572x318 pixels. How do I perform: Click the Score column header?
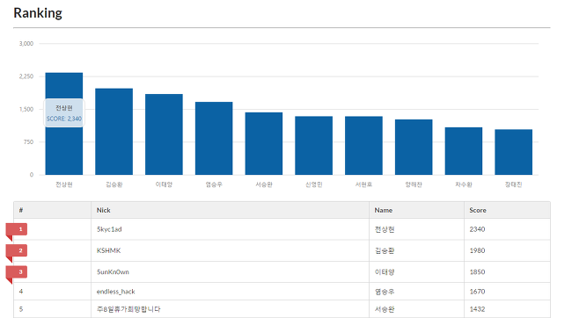(x=507, y=210)
